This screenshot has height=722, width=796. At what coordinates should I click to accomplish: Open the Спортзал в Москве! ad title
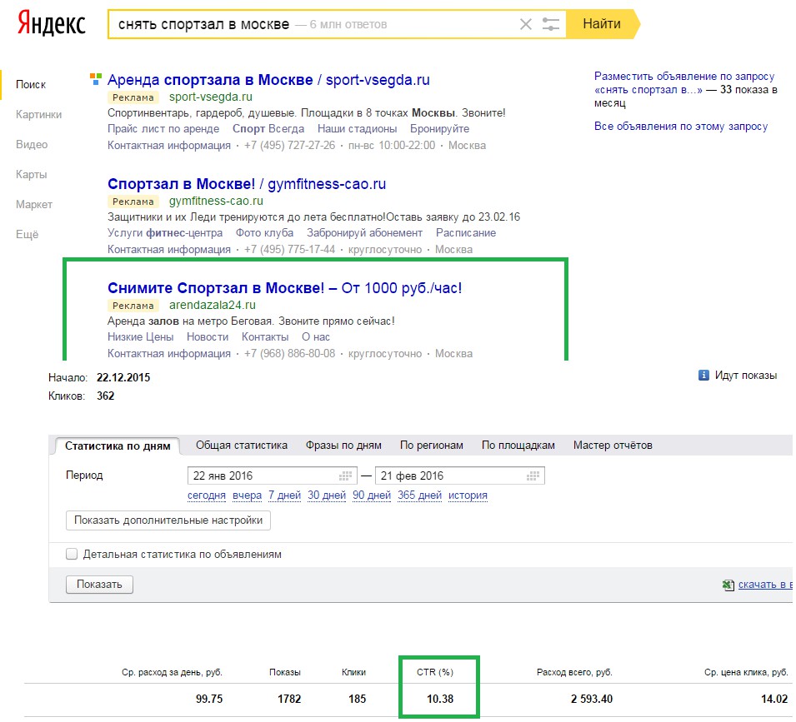(247, 183)
